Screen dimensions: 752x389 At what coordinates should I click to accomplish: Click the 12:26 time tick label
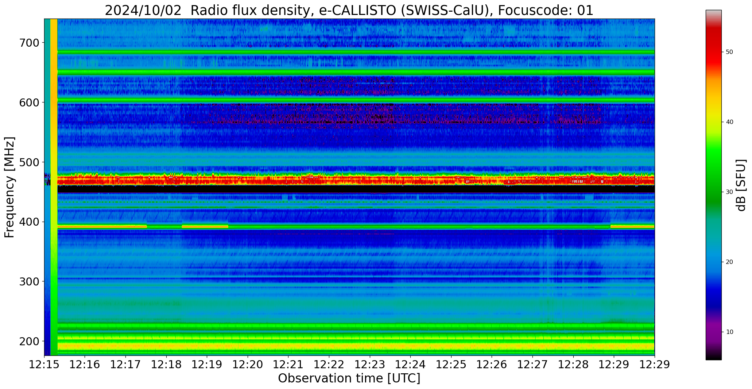pos(492,365)
